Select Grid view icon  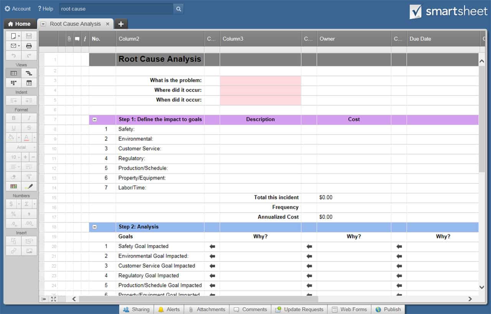point(14,73)
